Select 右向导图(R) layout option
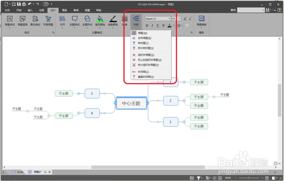The width and height of the screenshot is (284, 181). (151, 38)
